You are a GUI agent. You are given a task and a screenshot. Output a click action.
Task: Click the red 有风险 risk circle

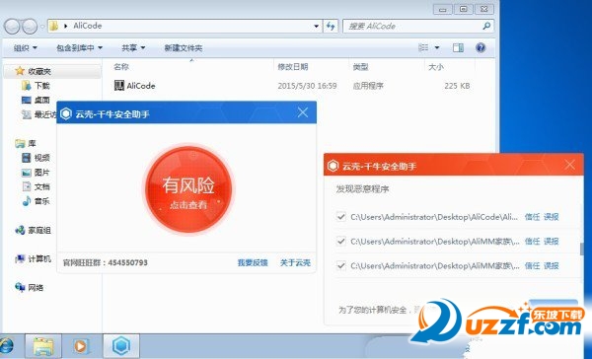tap(188, 190)
